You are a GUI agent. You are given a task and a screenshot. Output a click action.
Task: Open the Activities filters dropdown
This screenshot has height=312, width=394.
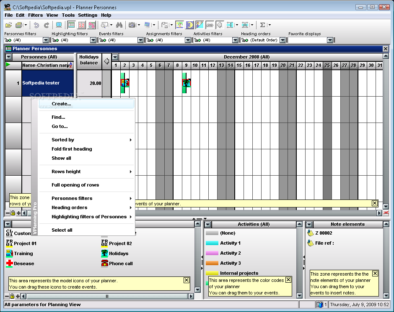(x=235, y=40)
